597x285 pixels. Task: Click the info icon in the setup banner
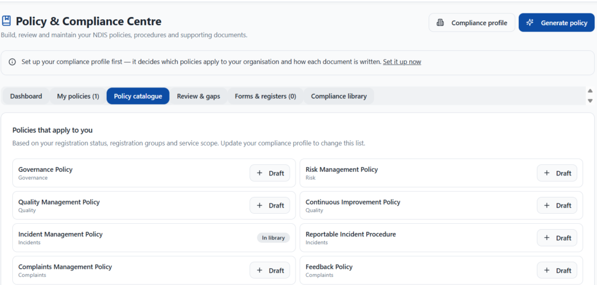click(x=12, y=62)
